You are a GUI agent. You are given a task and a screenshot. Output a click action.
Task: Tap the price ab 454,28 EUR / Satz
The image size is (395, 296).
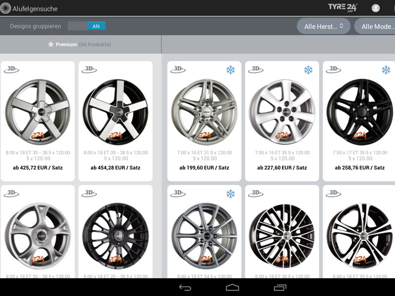(116, 168)
